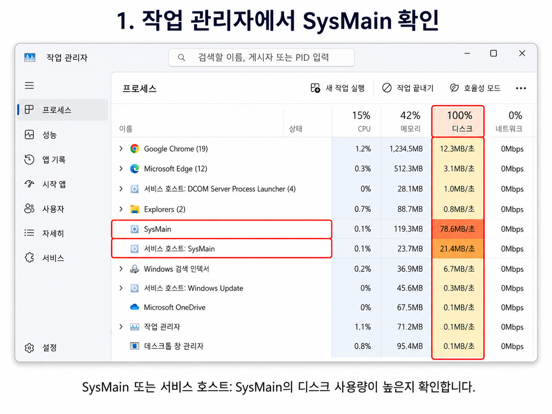Click the DCOM Server Process Launcher gear icon
The width and height of the screenshot is (552, 414).
(x=134, y=189)
